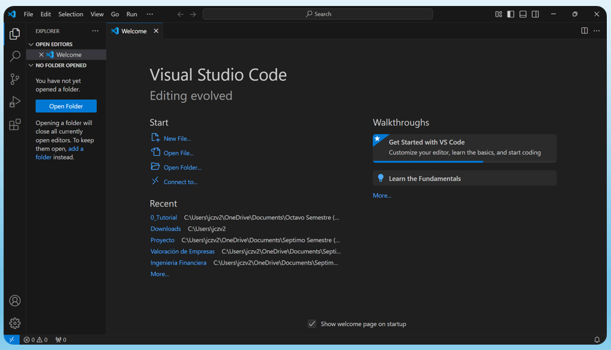Close Welcome in the Open Editors list

pyautogui.click(x=41, y=55)
